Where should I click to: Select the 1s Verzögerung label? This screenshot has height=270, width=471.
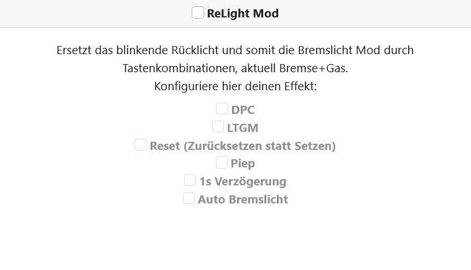tap(243, 182)
